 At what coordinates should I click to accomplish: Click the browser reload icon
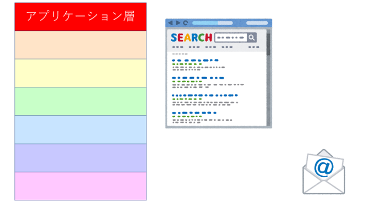(x=186, y=23)
